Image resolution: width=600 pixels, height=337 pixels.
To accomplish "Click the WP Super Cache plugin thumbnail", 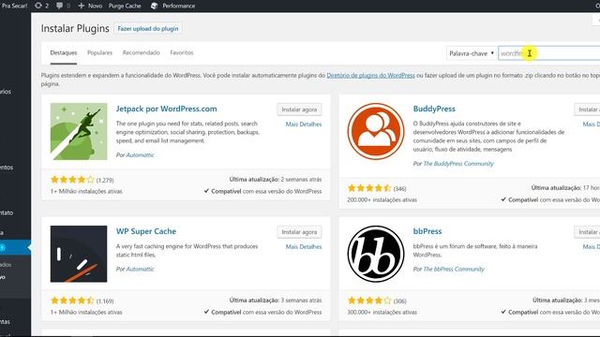I will tap(79, 254).
